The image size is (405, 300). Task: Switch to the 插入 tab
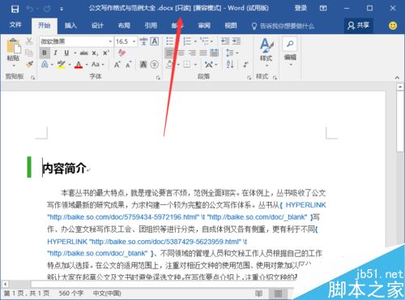tap(70, 26)
